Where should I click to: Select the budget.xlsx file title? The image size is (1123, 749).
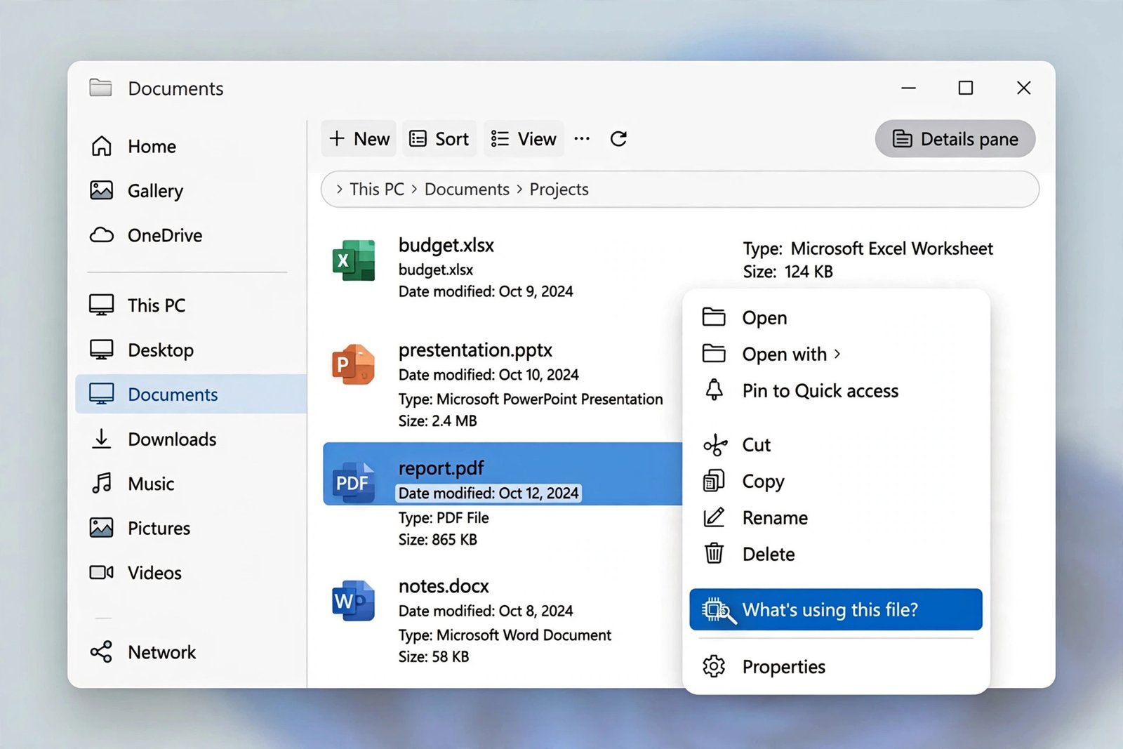tap(446, 245)
